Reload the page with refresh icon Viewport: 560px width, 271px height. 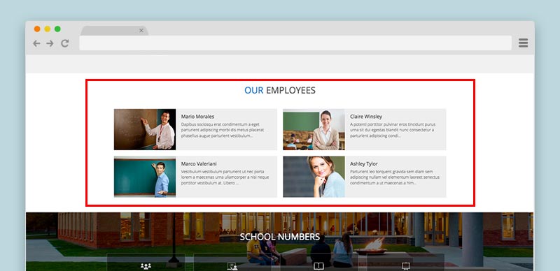point(64,43)
